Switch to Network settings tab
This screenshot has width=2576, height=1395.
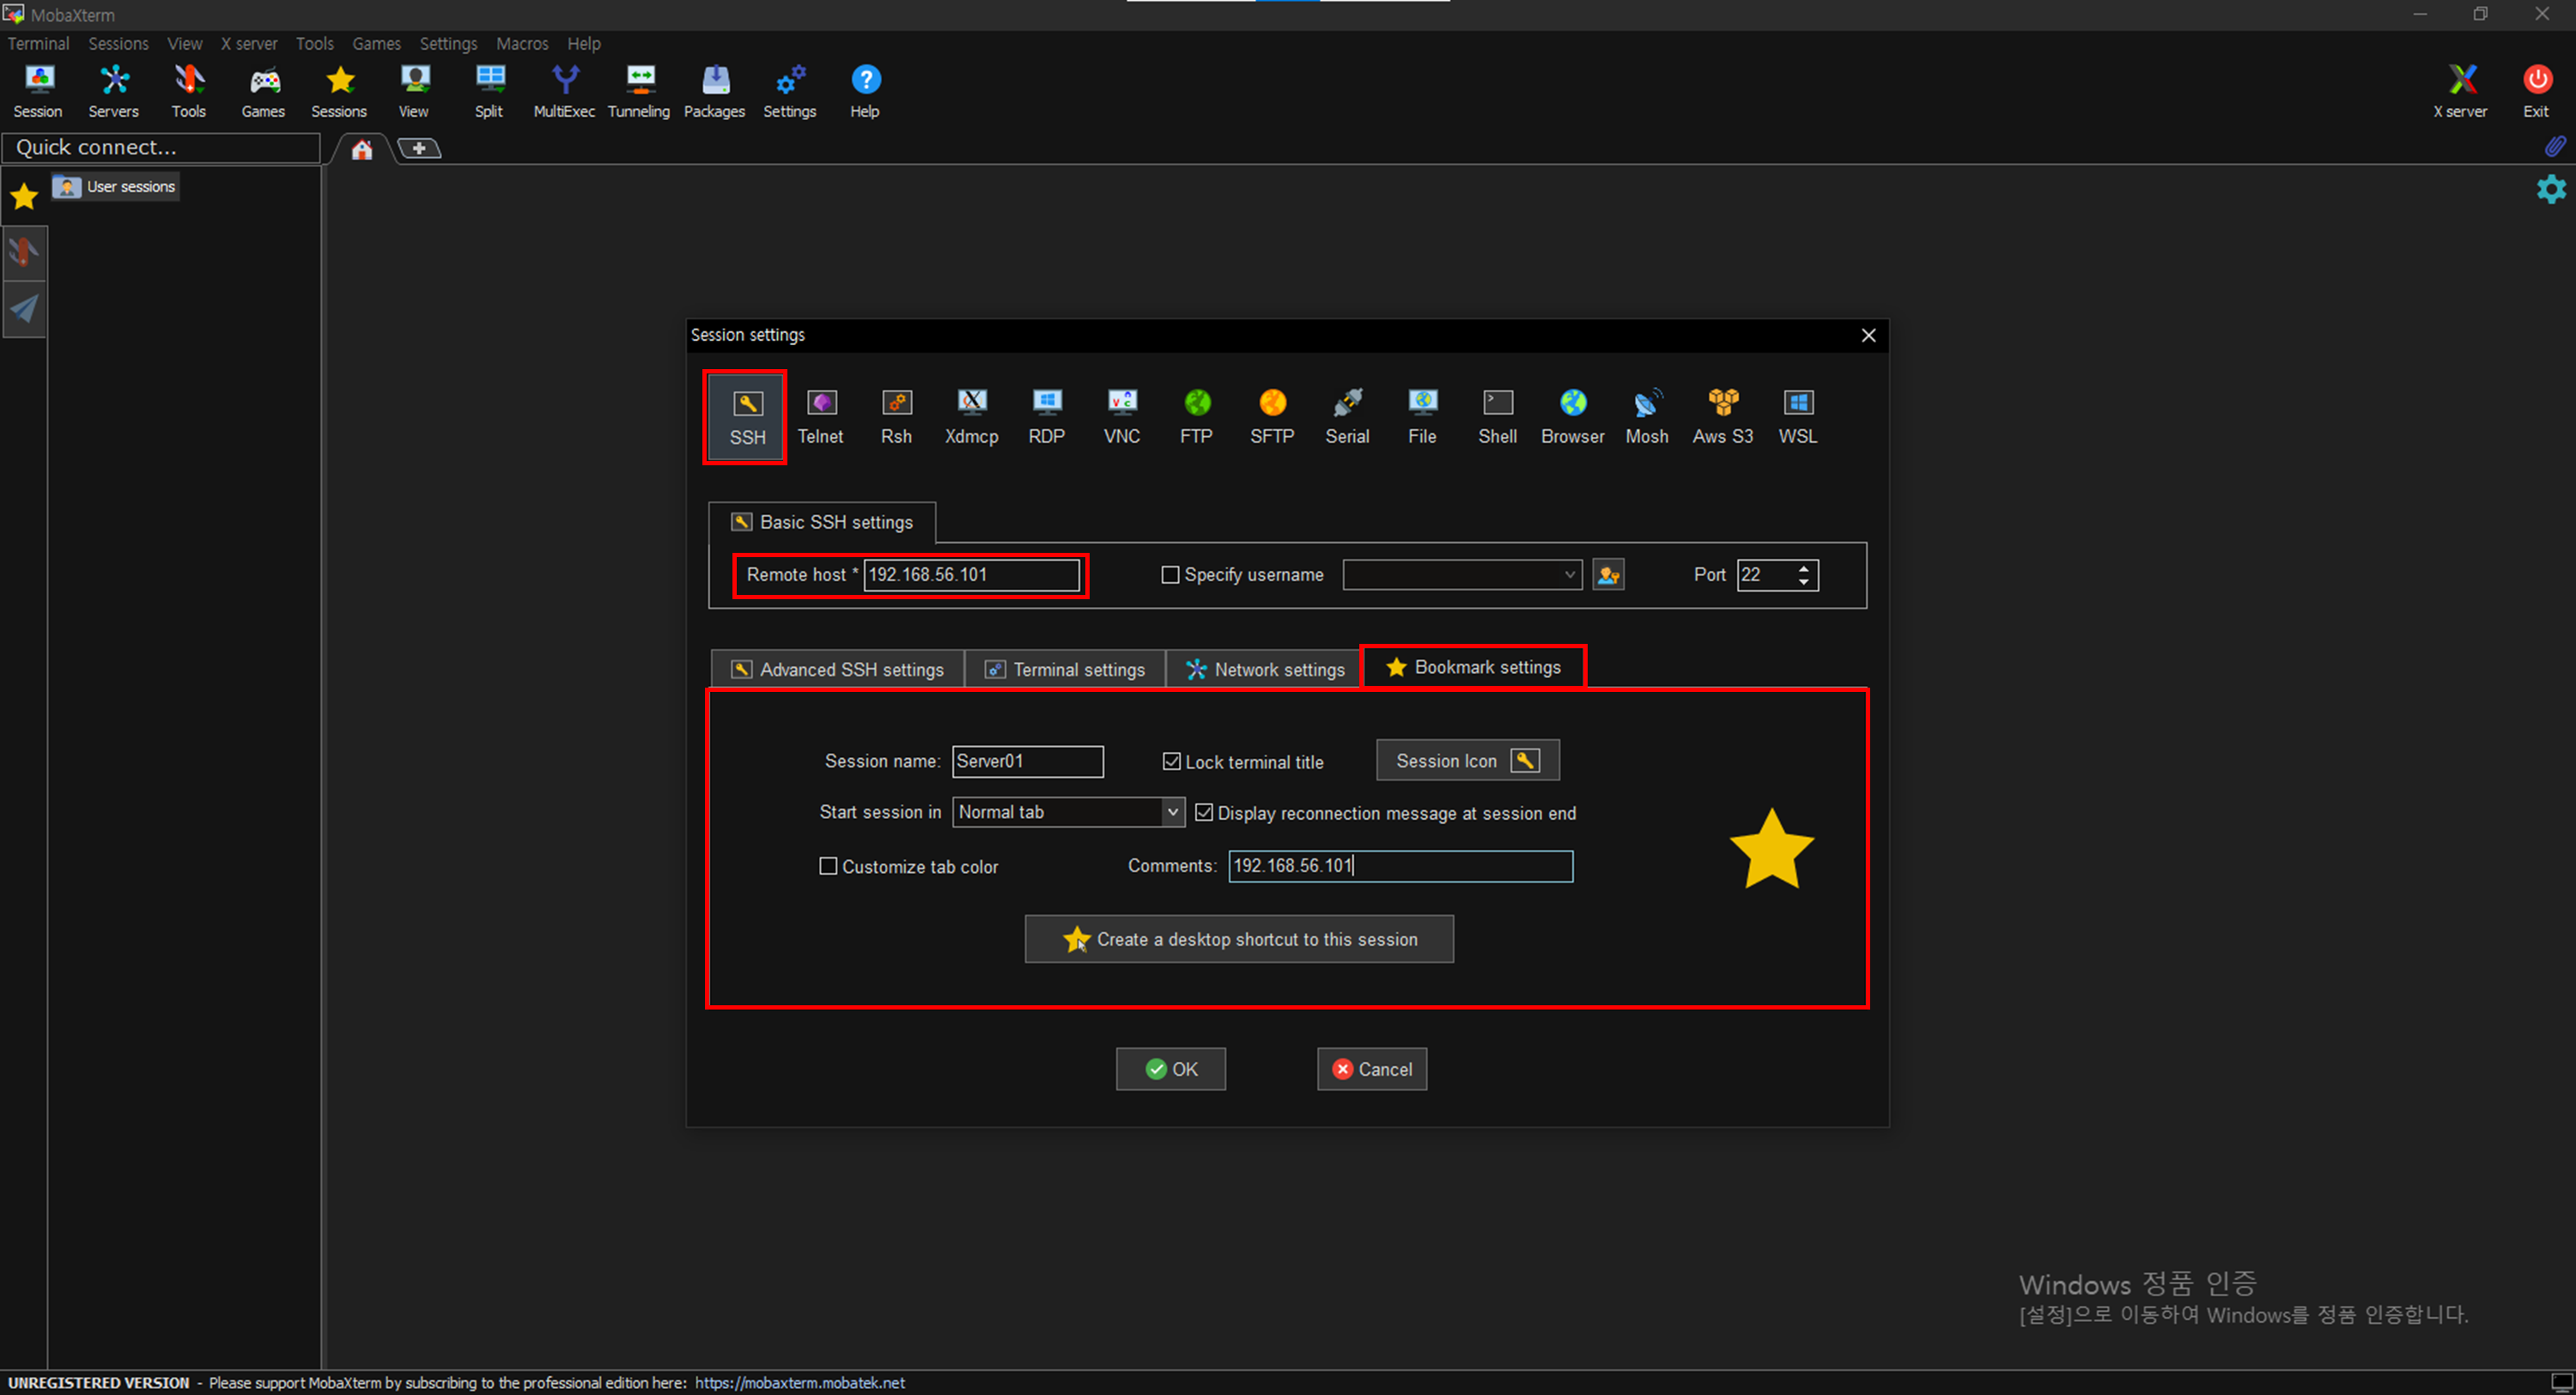pos(1265,669)
